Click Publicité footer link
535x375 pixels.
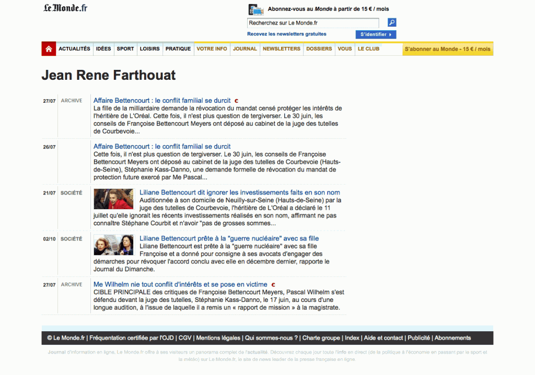point(418,338)
